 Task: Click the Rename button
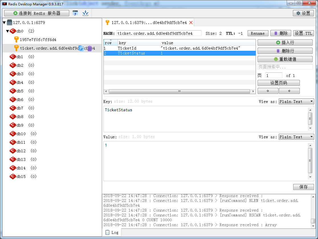coord(258,33)
